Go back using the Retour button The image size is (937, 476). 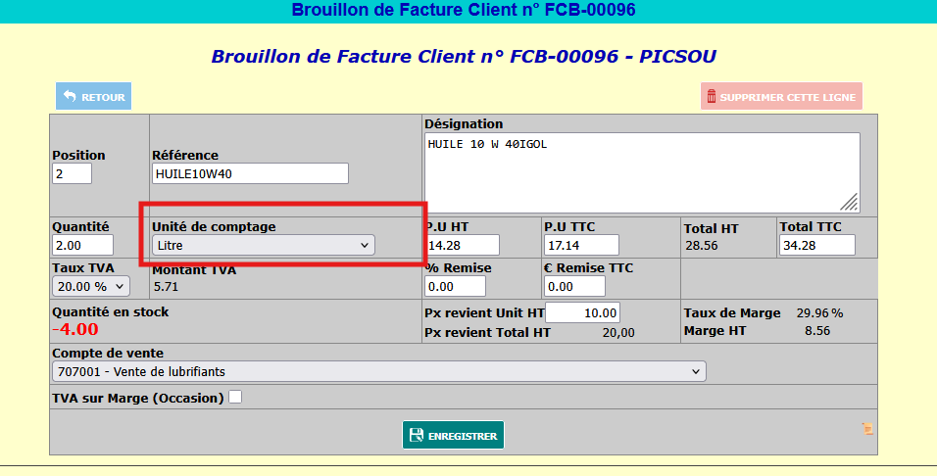[94, 97]
